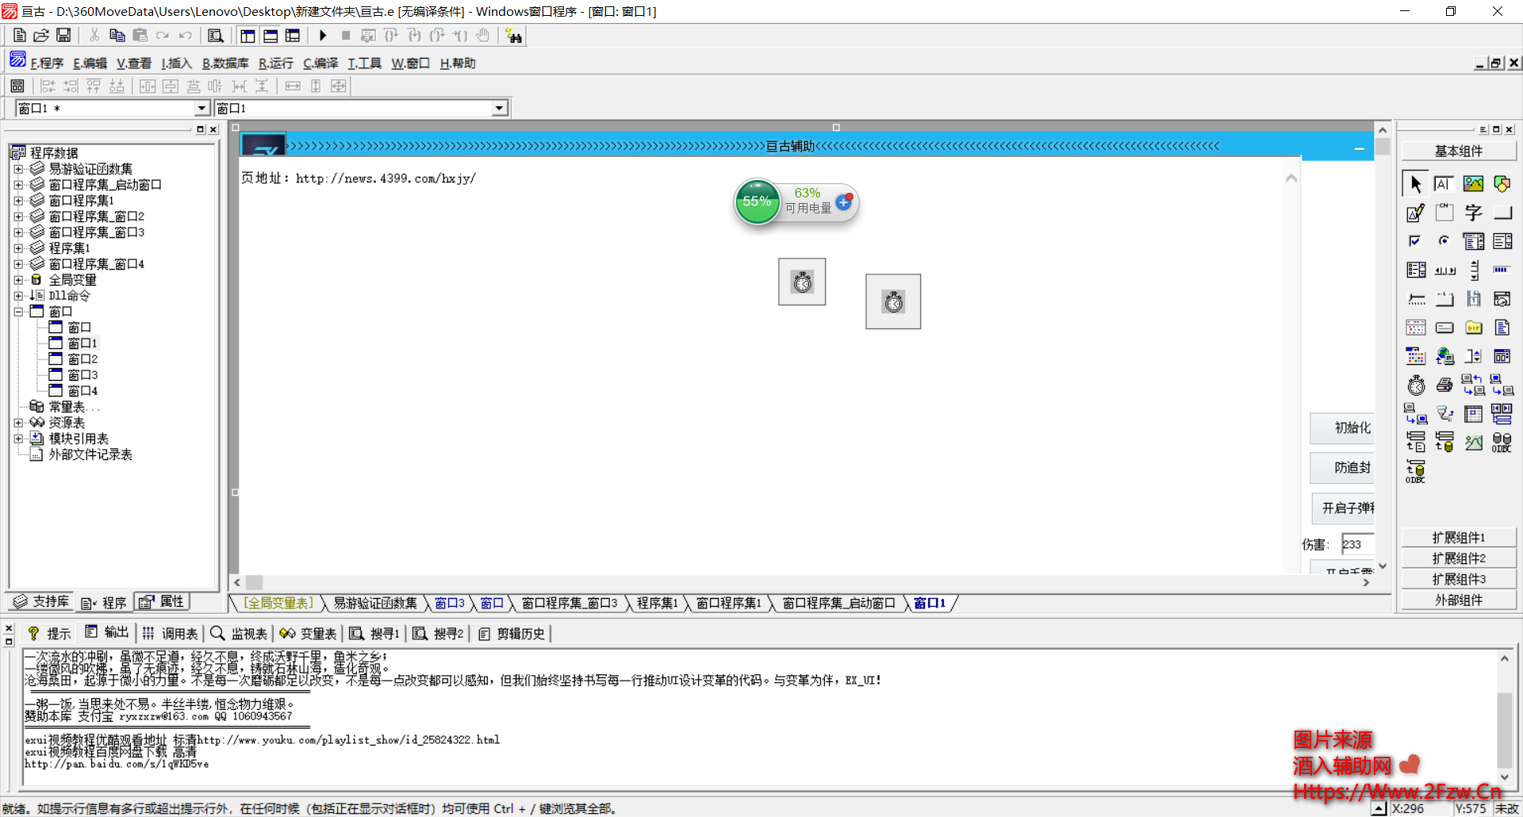Switch to the 窗口程序集_启动窗口 tab
Image resolution: width=1523 pixels, height=817 pixels.
[838, 604]
